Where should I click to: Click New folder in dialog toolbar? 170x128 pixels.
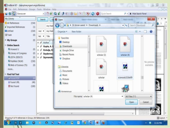pos(76,32)
